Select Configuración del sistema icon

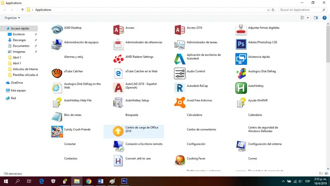pos(241,146)
